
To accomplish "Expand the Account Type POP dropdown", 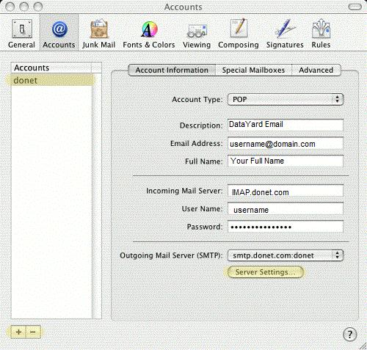I will [286, 100].
